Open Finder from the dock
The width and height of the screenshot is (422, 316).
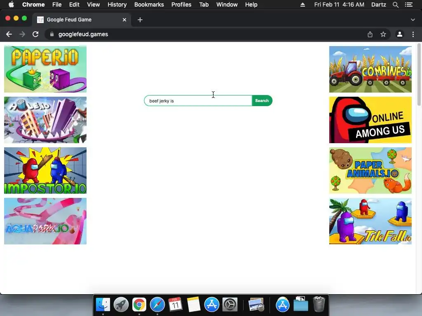(x=103, y=304)
